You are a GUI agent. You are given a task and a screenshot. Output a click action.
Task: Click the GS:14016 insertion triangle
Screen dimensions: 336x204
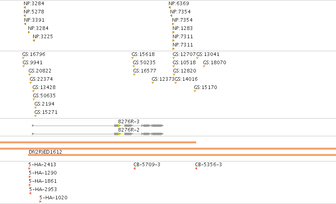[176, 83]
